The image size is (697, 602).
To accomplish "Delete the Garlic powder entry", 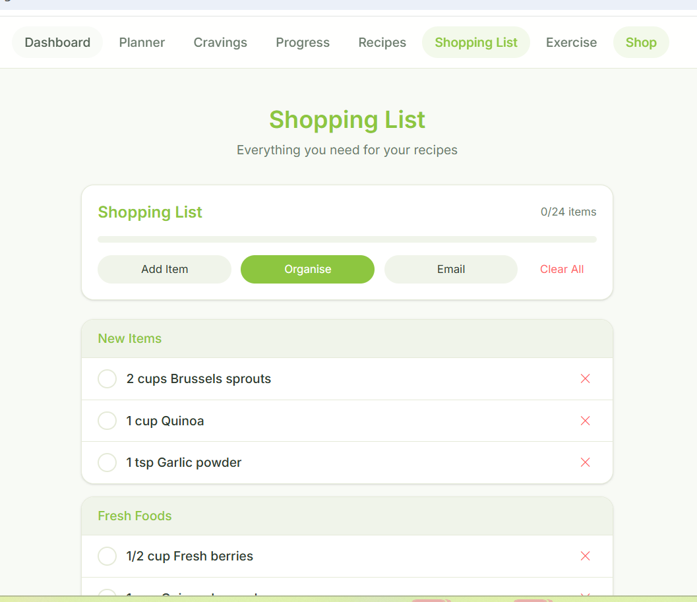I will click(585, 462).
